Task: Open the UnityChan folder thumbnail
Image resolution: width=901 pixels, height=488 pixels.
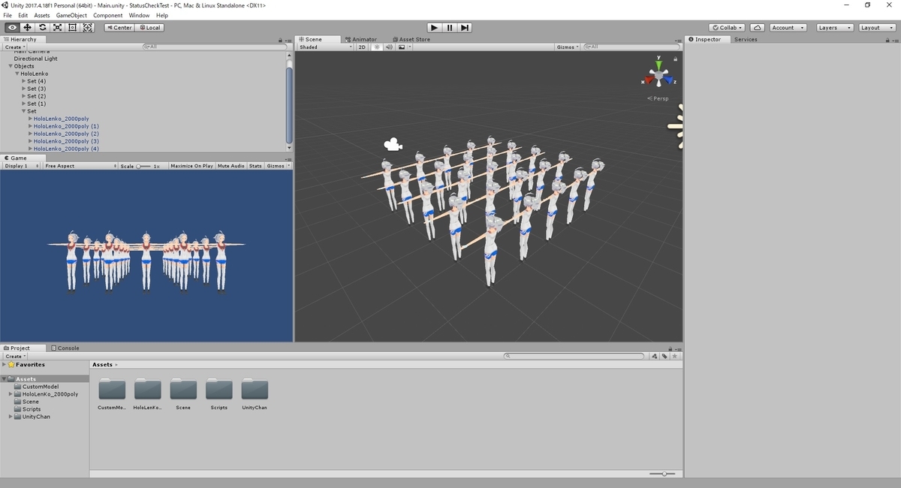Action: pos(255,389)
